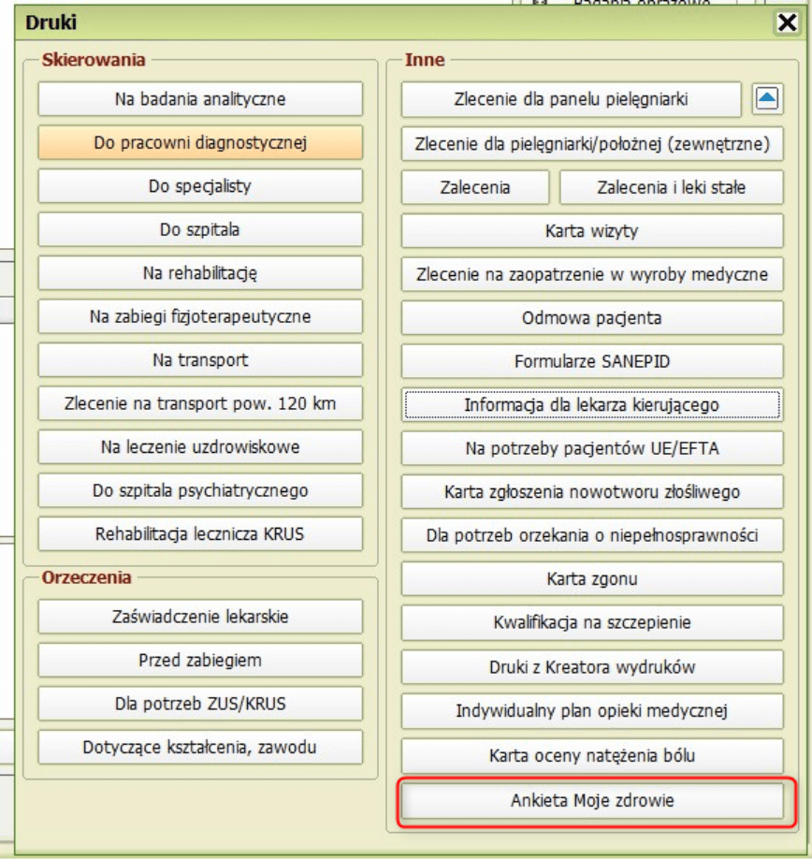Open Zaświadczenie lekarskie certificate
Image resolution: width=812 pixels, height=859 pixels.
tap(200, 617)
